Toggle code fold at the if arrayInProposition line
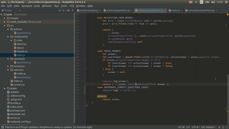The image size is (229, 129). (x=86, y=60)
